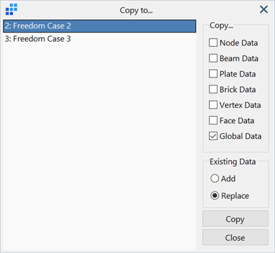Tick the Beam Data checkbox
This screenshot has width=275, height=253.
pos(213,58)
